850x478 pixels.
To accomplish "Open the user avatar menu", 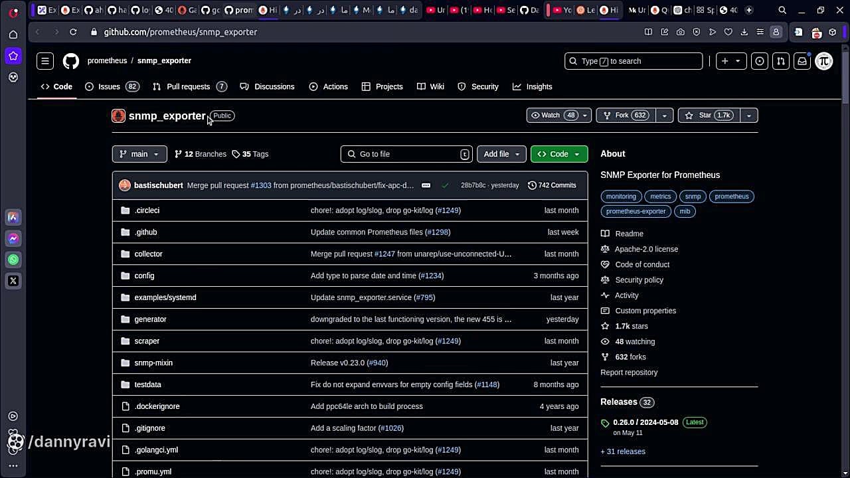I will (x=824, y=61).
